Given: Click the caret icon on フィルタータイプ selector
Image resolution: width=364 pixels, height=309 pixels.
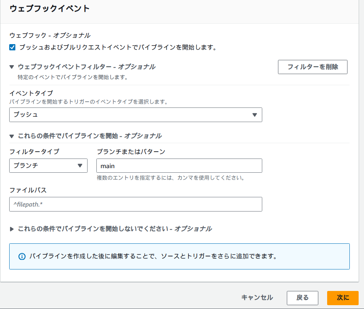Looking at the screenshot, I should 79,165.
